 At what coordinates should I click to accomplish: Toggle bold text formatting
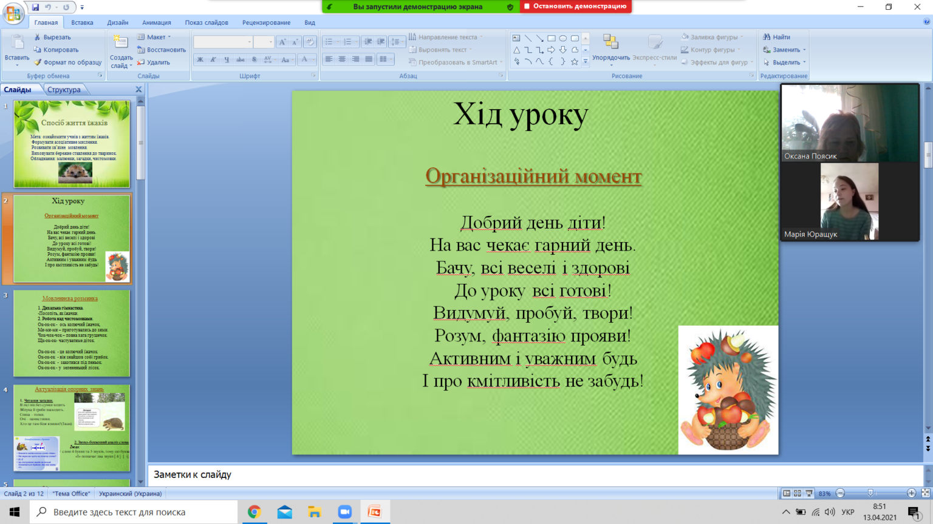(x=200, y=59)
